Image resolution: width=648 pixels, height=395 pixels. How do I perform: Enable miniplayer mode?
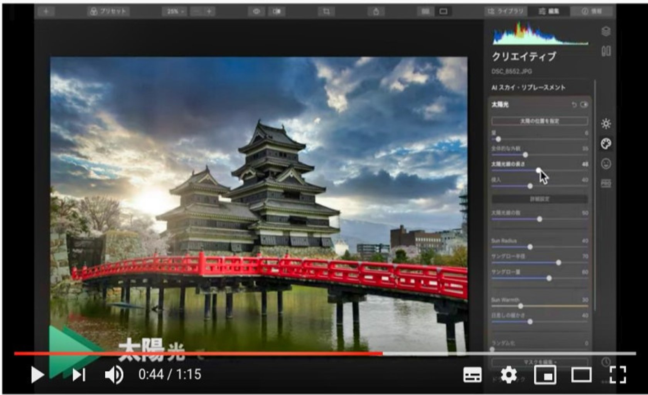pos(545,375)
